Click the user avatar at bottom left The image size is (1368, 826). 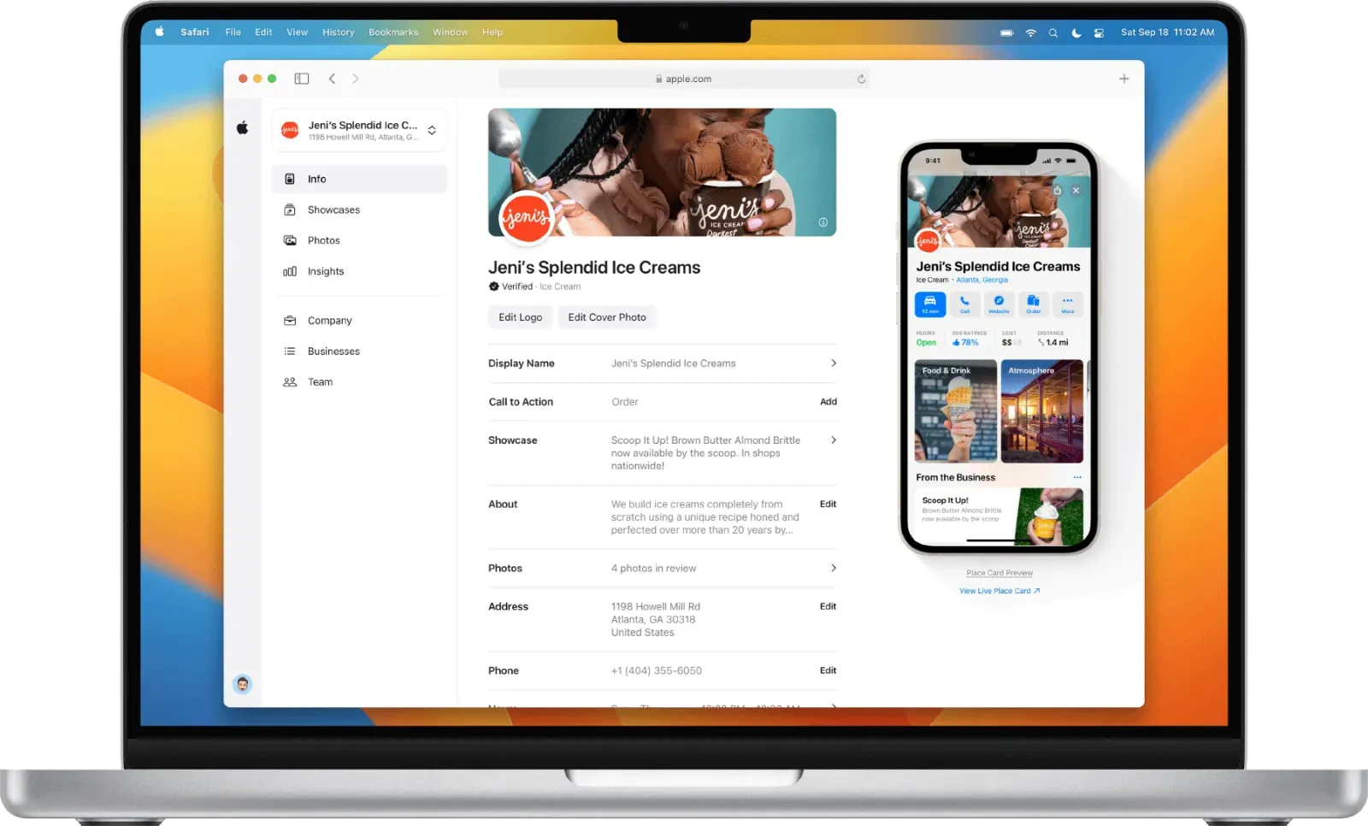243,684
